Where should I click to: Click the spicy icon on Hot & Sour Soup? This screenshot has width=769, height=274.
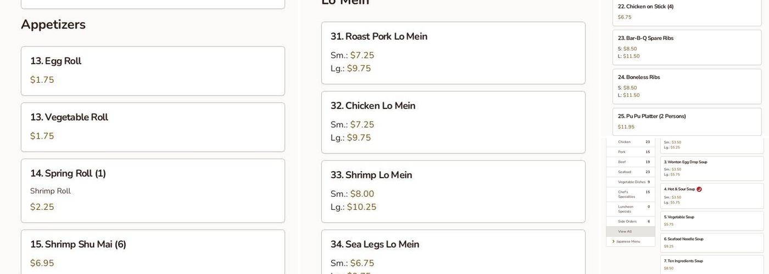[699, 189]
